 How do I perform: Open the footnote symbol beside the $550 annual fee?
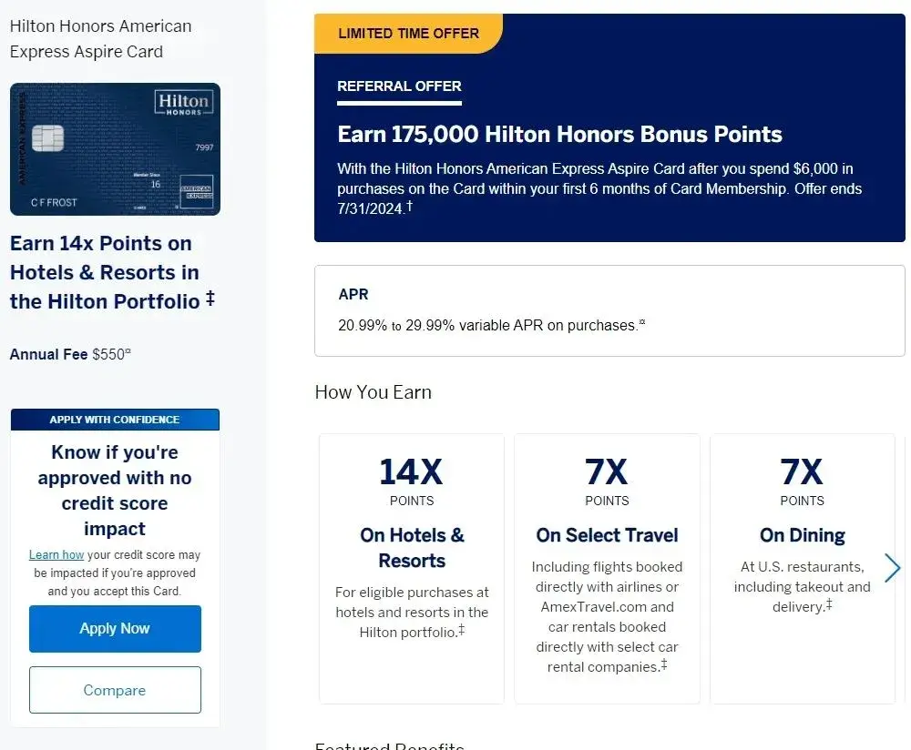tap(128, 353)
